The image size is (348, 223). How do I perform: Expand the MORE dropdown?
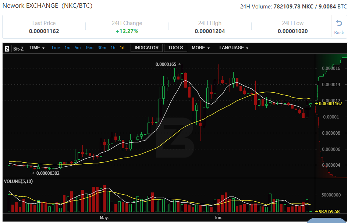click(x=200, y=48)
